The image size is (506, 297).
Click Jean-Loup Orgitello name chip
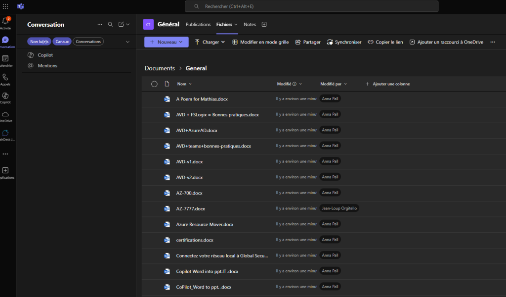339,208
